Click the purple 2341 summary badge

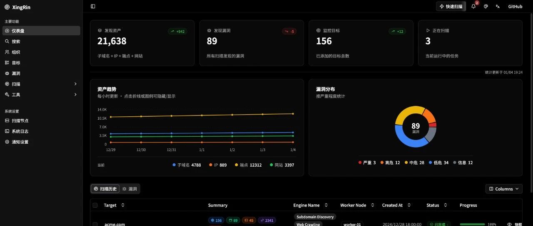click(267, 220)
